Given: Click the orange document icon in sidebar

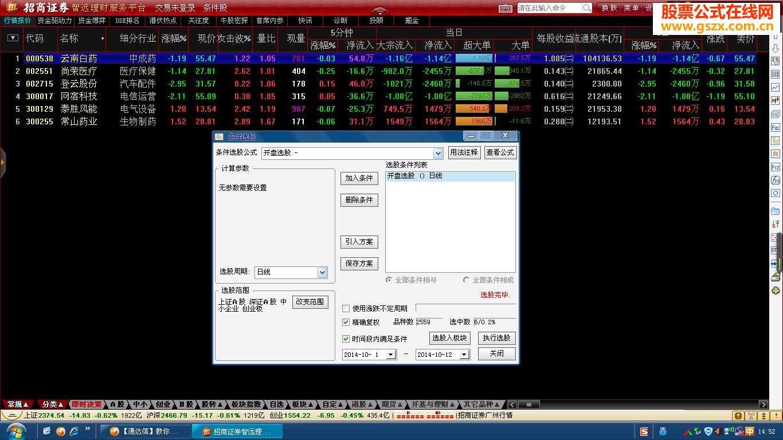Looking at the screenshot, I should pos(775,154).
